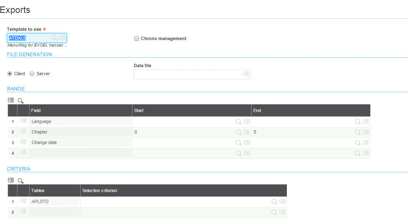
Task: Open row actions for Change date row
Action: tap(23, 142)
